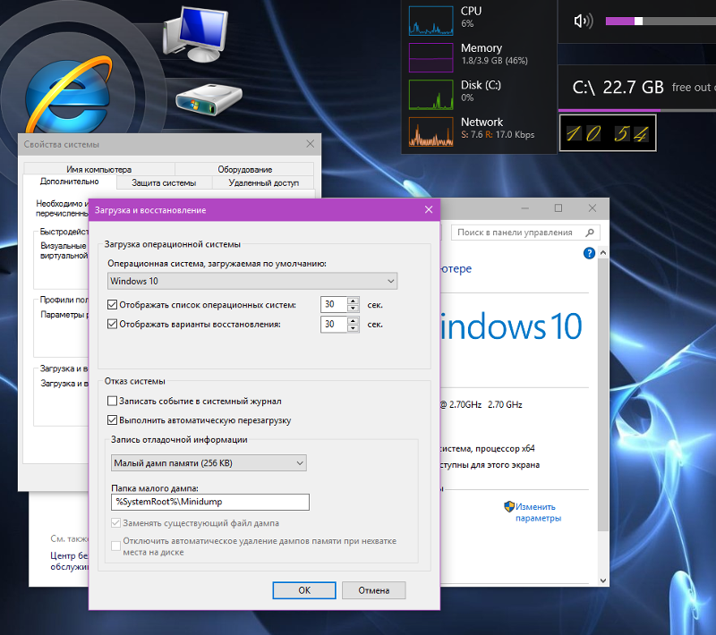Click the Disk (C:) activity graph

tap(431, 95)
